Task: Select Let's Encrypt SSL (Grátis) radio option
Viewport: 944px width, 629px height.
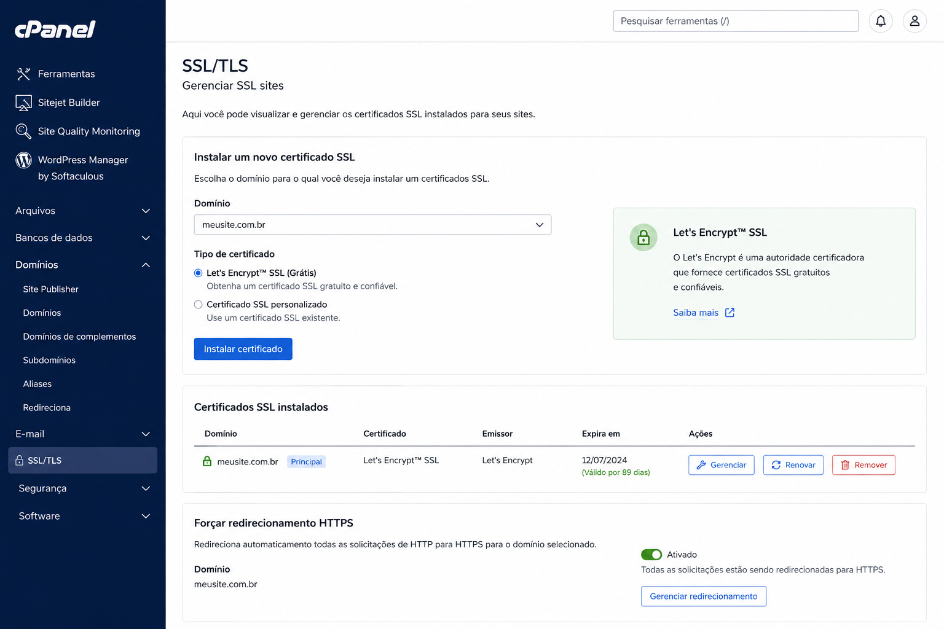Action: coord(198,273)
